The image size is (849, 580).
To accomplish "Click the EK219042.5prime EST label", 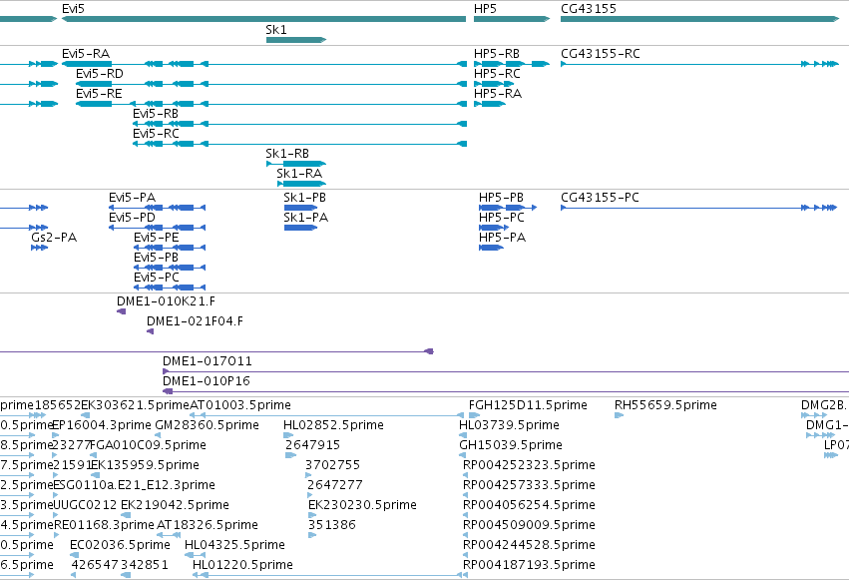I will coord(175,505).
